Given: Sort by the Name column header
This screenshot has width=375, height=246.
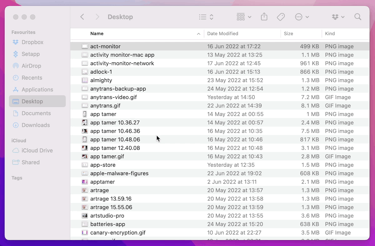Looking at the screenshot, I should (97, 33).
